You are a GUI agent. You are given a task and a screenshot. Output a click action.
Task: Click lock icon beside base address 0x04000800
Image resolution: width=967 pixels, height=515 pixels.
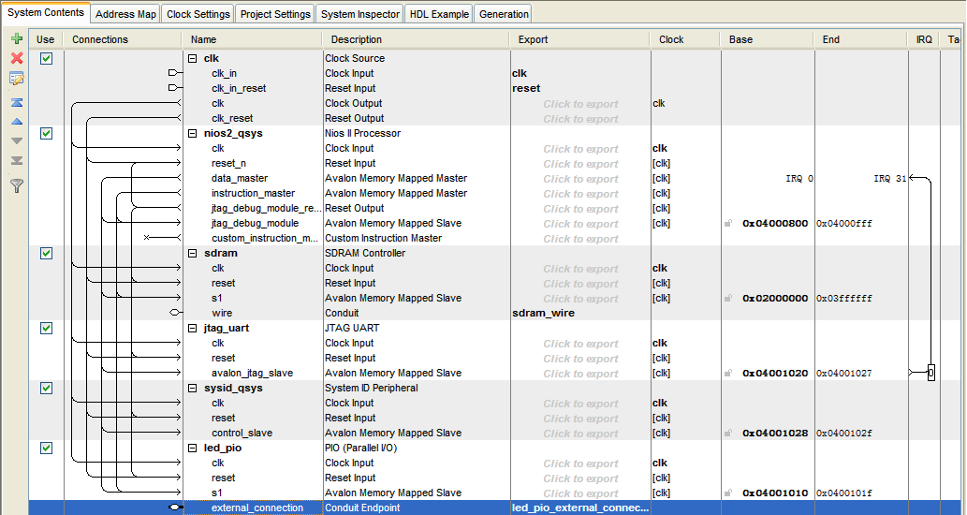pyautogui.click(x=728, y=223)
